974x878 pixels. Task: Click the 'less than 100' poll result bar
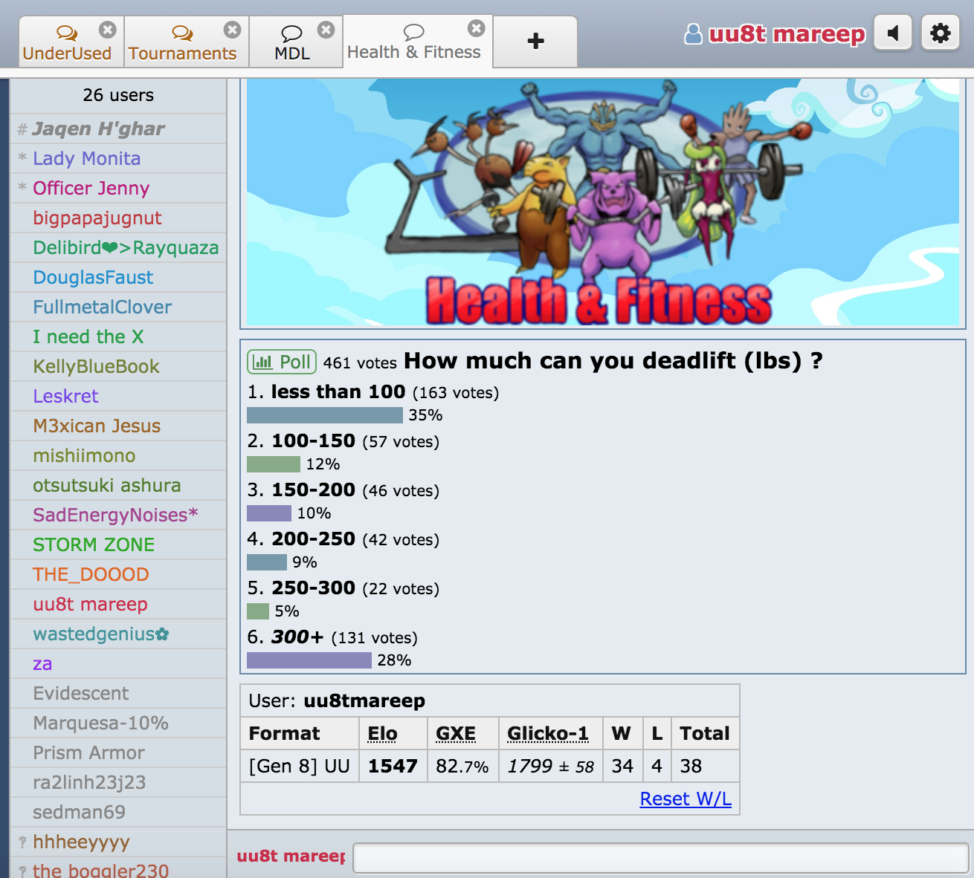[324, 414]
